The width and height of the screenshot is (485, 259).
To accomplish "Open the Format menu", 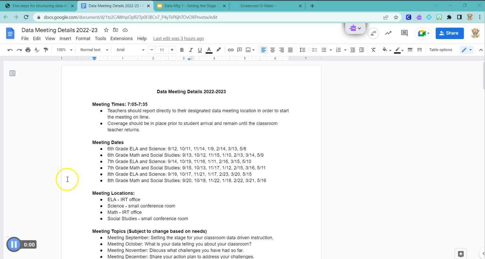I will [x=83, y=38].
